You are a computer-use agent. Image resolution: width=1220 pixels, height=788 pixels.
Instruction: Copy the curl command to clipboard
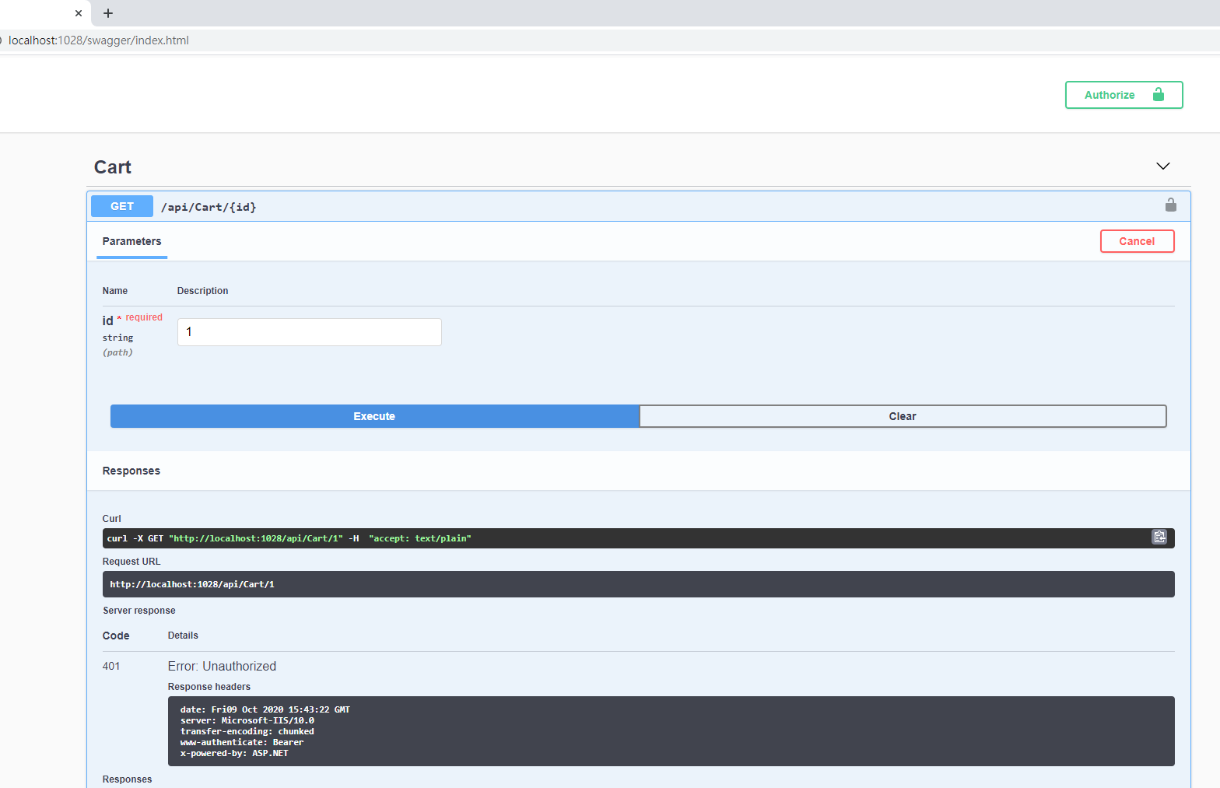pyautogui.click(x=1159, y=537)
